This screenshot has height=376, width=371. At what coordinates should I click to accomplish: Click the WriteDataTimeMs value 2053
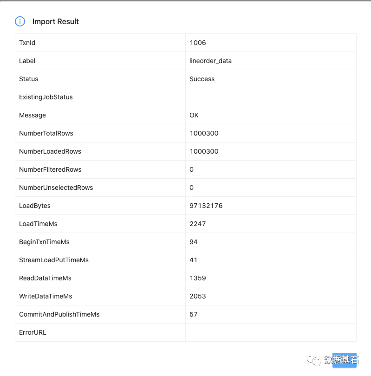(x=198, y=296)
